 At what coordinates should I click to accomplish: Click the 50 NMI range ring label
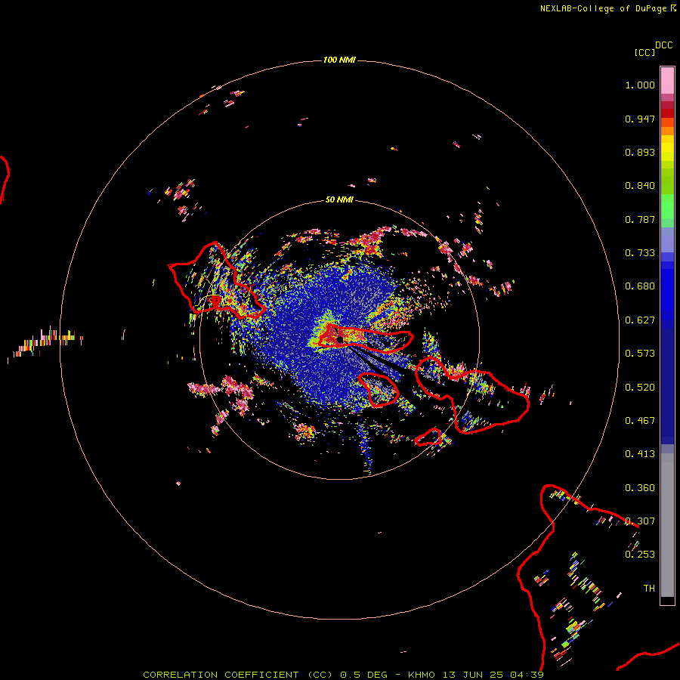(339, 199)
